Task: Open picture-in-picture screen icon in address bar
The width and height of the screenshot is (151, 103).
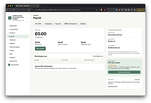Action: click(97, 10)
